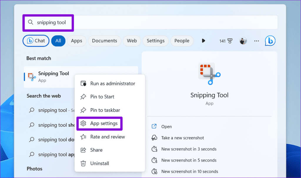This screenshot has height=178, width=301.
Task: Click the gear icon beside App settings
Action: point(83,123)
